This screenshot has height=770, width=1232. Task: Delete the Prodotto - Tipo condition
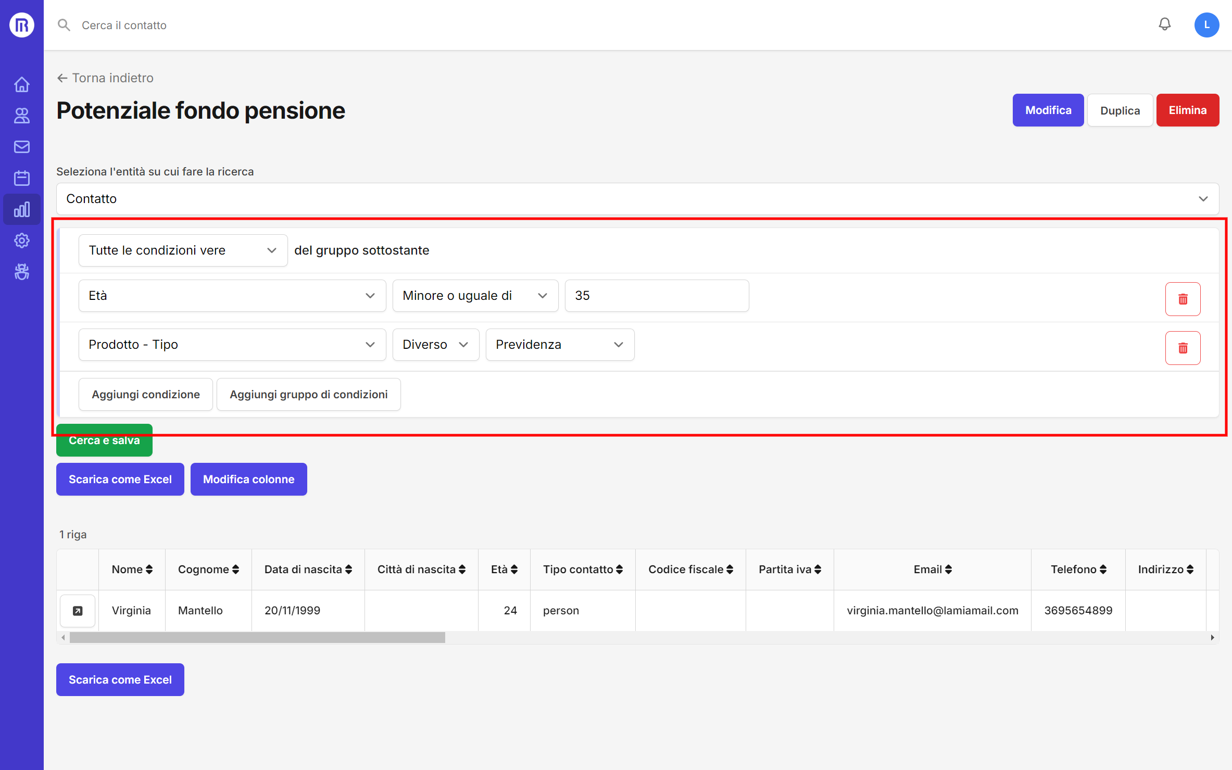click(x=1182, y=348)
